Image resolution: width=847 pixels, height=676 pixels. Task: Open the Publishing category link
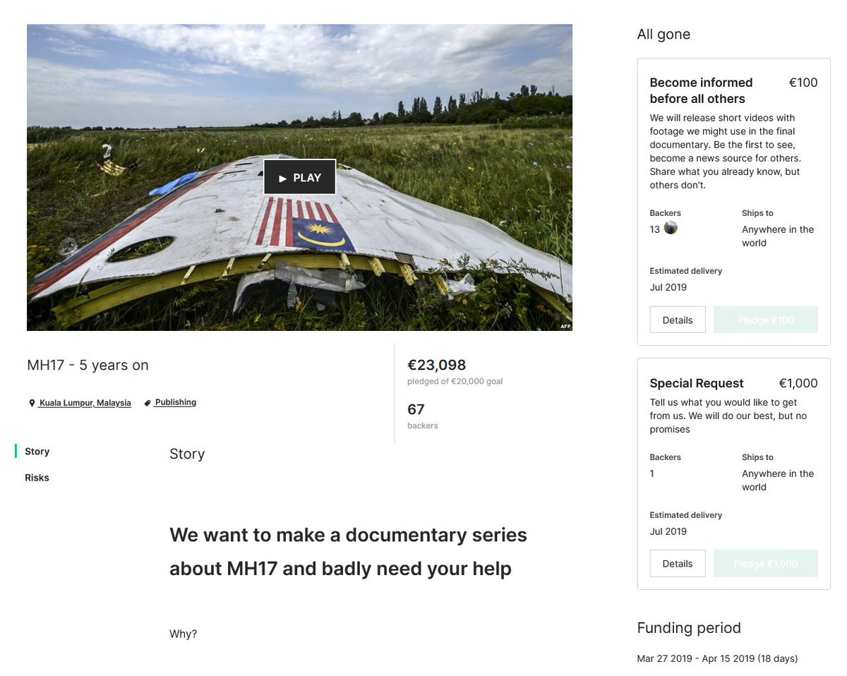tap(175, 402)
